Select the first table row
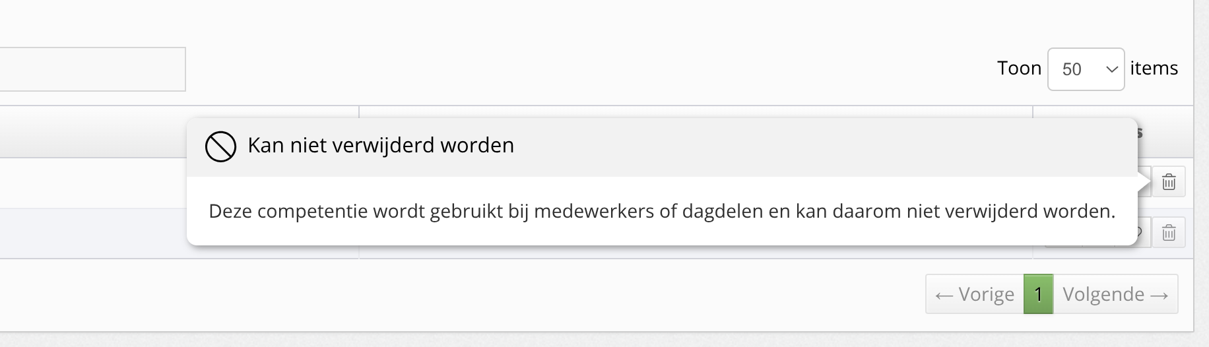The image size is (1209, 347). tap(92, 183)
